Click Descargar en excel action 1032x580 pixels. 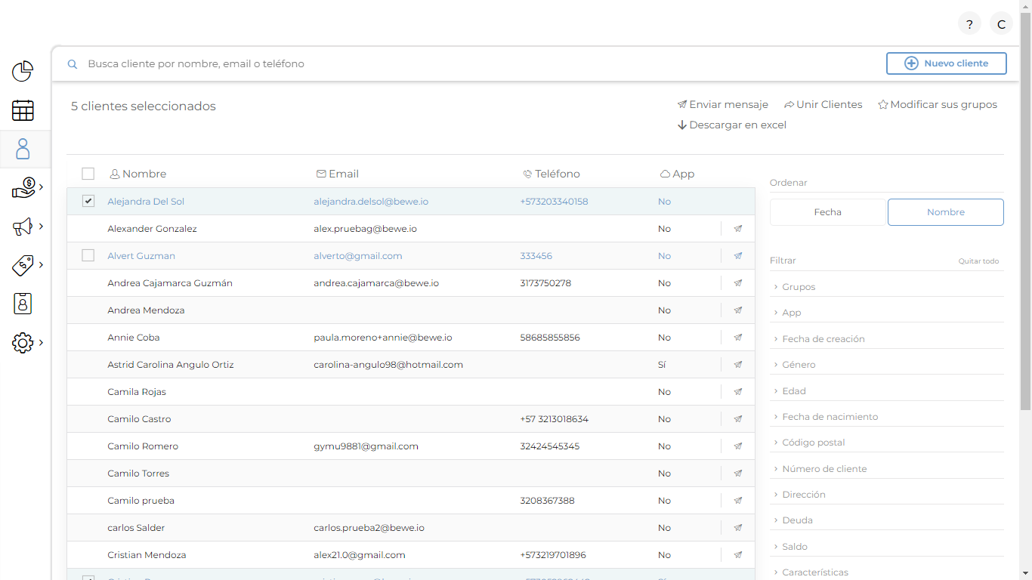[x=732, y=125]
